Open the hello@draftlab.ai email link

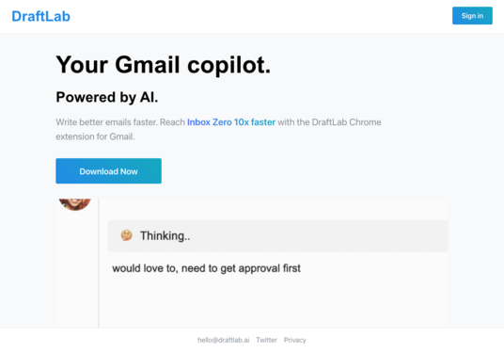click(x=224, y=340)
